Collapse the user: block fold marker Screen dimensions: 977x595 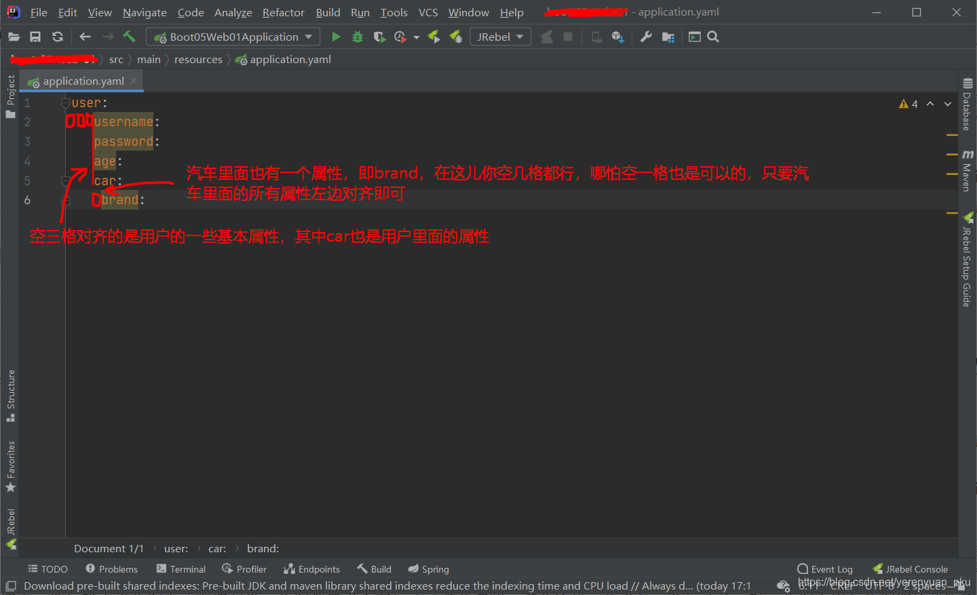(x=66, y=103)
